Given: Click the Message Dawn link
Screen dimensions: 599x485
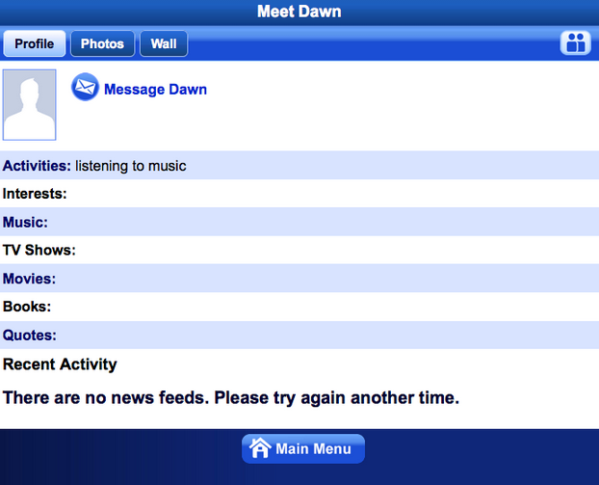Looking at the screenshot, I should pyautogui.click(x=155, y=90).
